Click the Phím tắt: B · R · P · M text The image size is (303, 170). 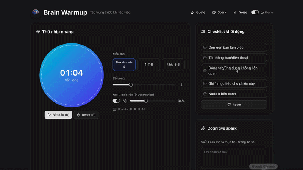coord(131,109)
